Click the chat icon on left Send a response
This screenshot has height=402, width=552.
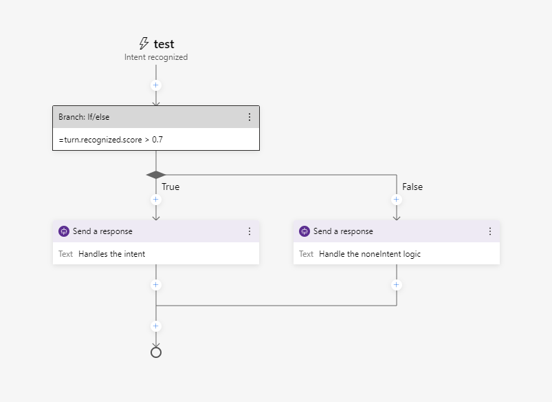(x=65, y=231)
